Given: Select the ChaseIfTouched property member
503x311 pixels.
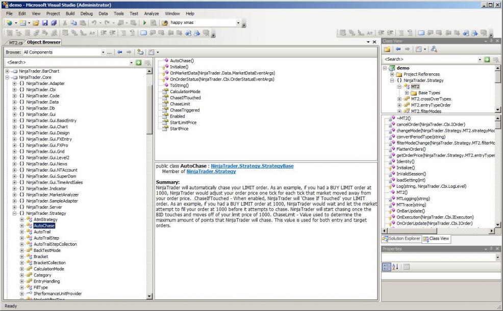Looking at the screenshot, I should click(x=185, y=98).
